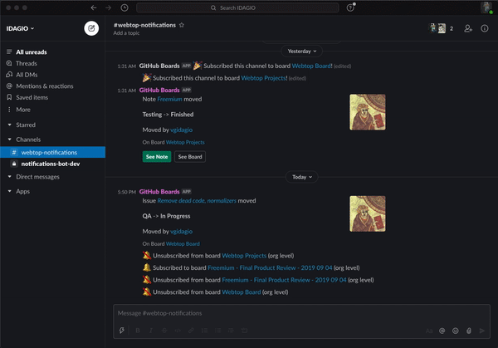Open Webtop Board link in first message
The width and height of the screenshot is (498, 348).
(311, 66)
